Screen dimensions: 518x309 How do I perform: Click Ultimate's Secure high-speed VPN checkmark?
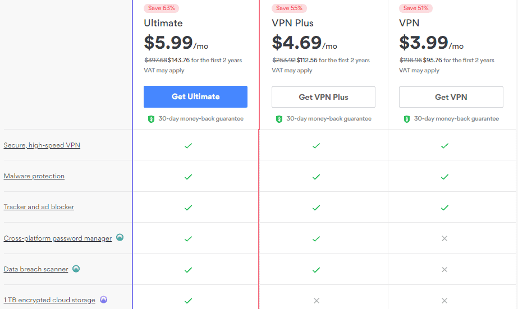tap(188, 145)
